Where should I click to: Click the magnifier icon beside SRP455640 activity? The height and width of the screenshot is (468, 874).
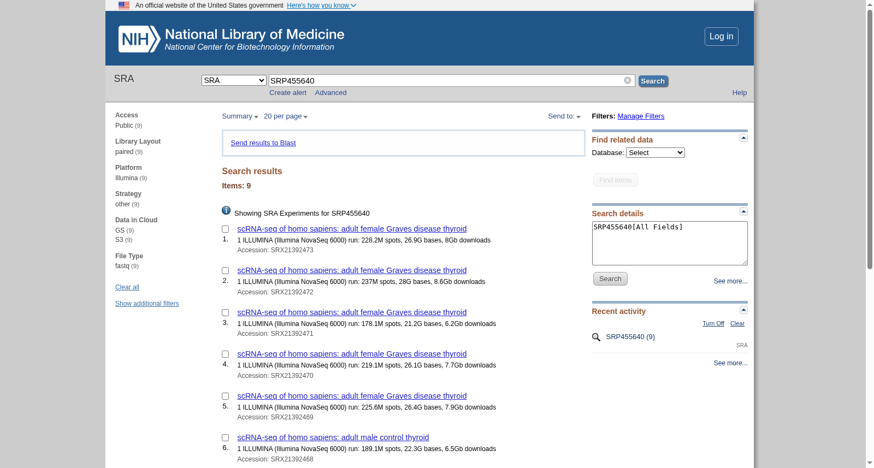596,337
